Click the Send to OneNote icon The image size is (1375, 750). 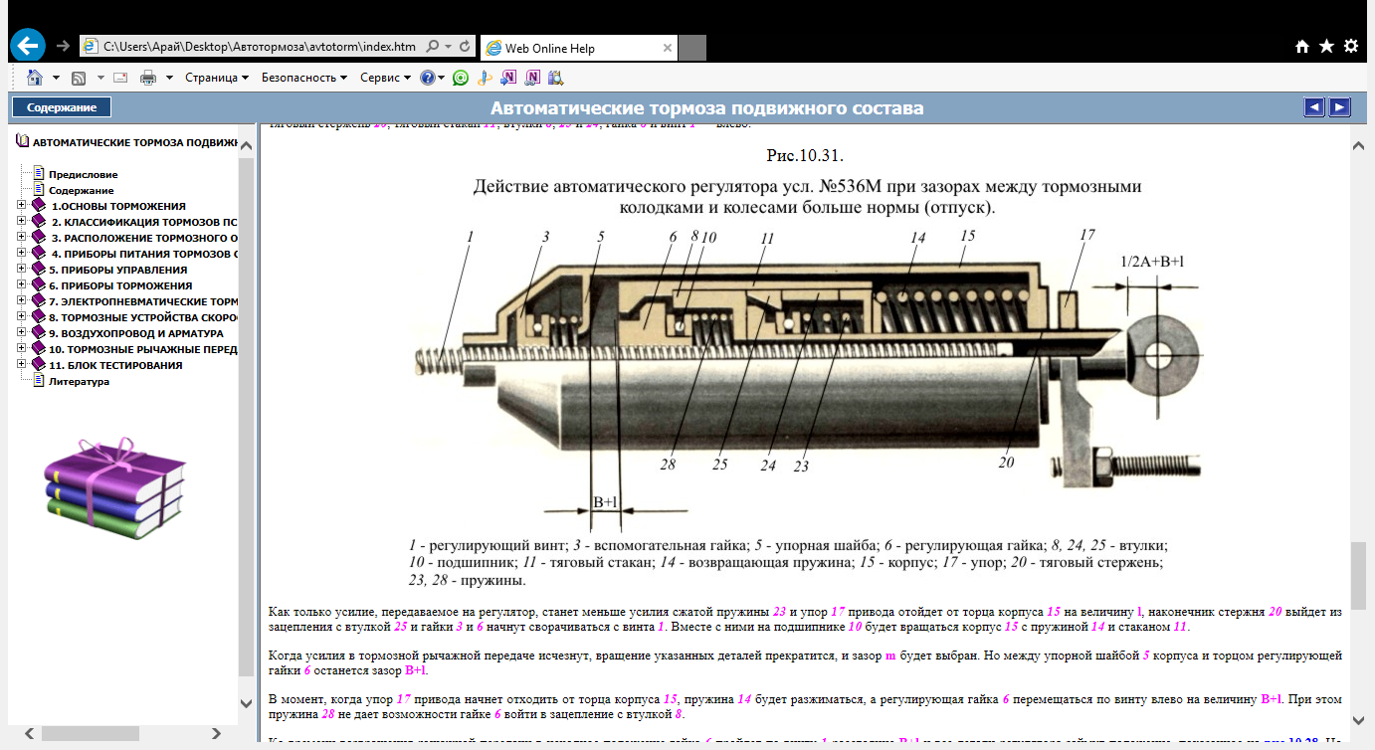[508, 78]
